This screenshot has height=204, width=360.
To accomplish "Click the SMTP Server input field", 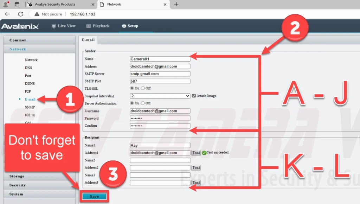I will click(160, 74).
